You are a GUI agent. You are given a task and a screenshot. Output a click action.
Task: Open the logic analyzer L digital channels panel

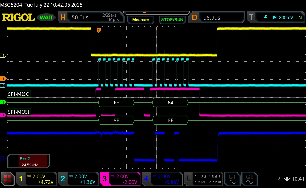pyautogui.click(x=203, y=179)
